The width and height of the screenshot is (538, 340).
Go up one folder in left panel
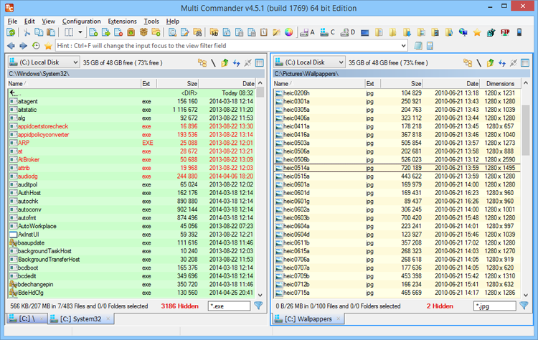point(225,63)
